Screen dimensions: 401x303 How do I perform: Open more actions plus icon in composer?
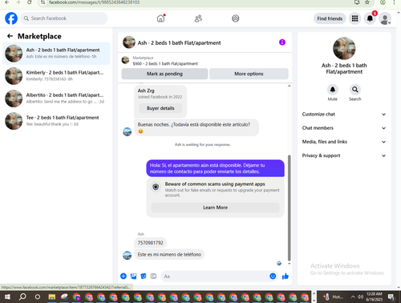(124, 276)
